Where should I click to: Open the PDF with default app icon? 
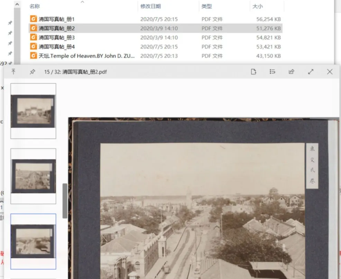tap(254, 71)
